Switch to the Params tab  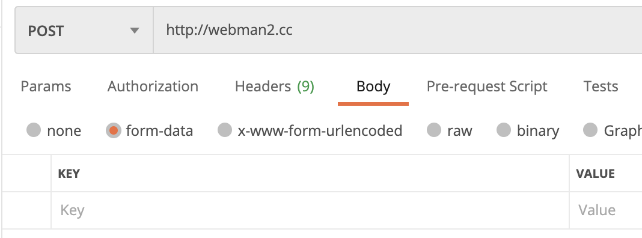coord(46,87)
